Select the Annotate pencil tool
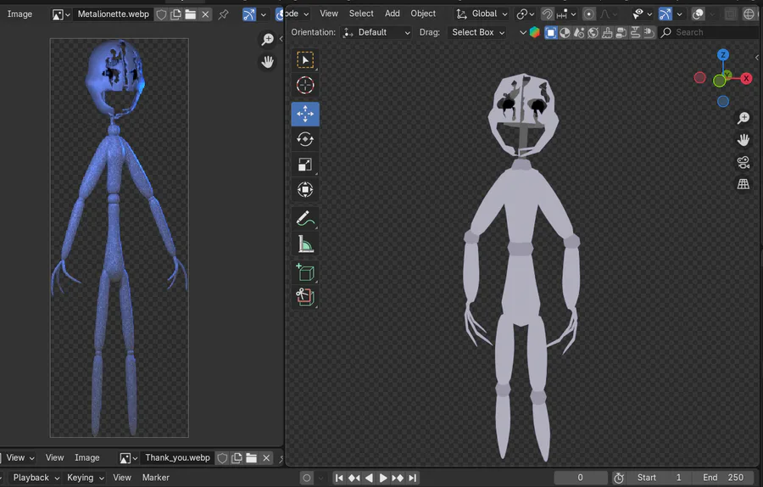This screenshot has height=487, width=763. (x=305, y=219)
